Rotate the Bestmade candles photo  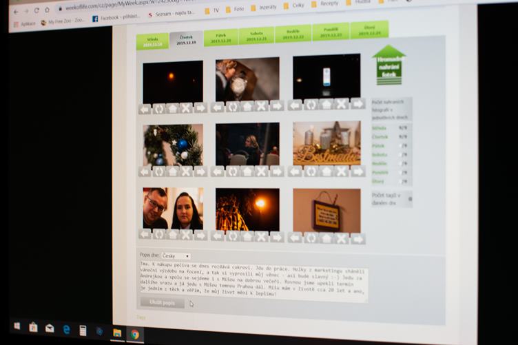point(311,171)
